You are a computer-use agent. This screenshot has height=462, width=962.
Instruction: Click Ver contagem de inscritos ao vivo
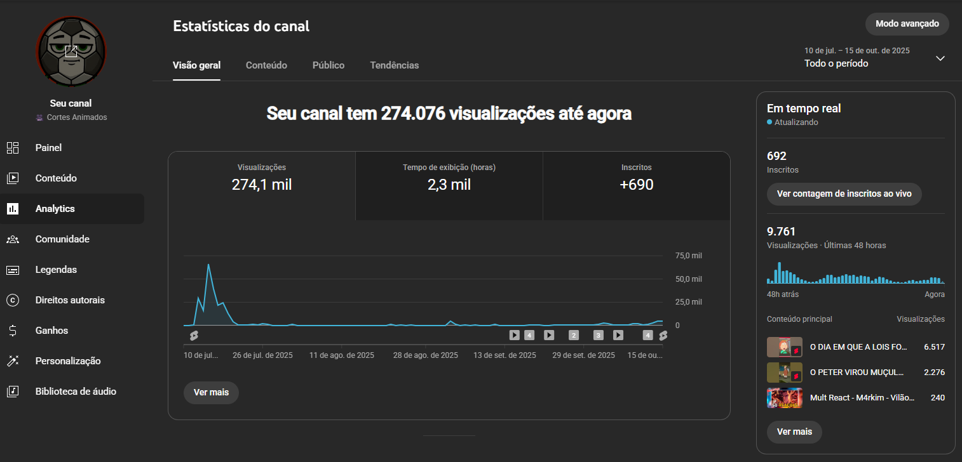point(844,194)
